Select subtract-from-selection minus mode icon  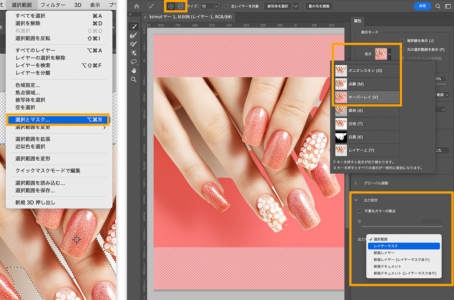point(181,6)
